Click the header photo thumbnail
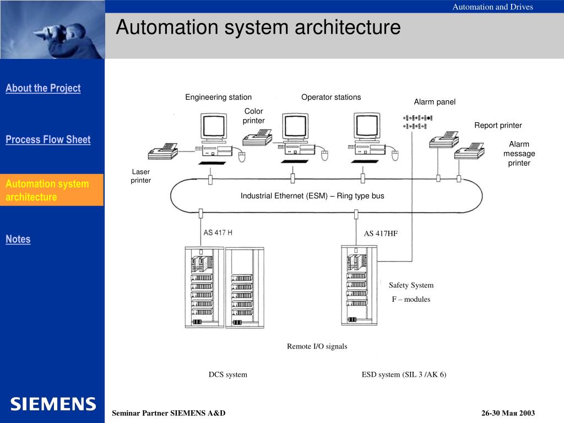 tap(52, 30)
